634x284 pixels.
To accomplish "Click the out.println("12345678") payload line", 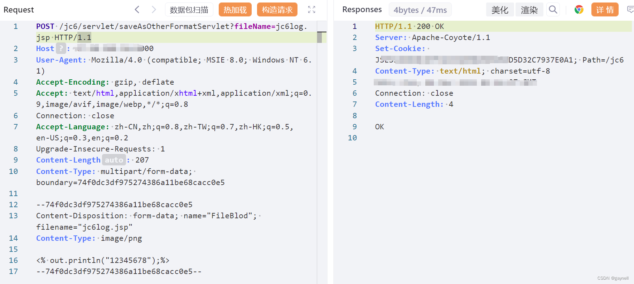I will 103,260.
